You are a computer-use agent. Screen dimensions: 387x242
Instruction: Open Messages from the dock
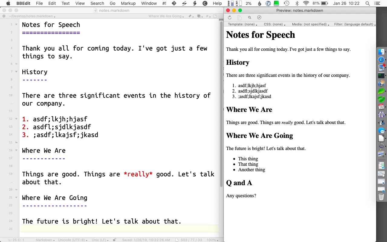tap(381, 131)
